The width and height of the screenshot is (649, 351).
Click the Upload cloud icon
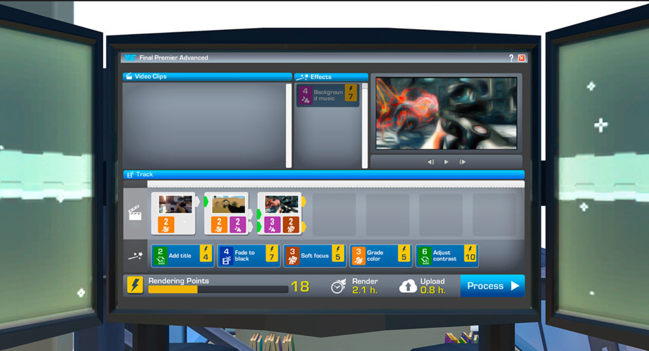408,286
